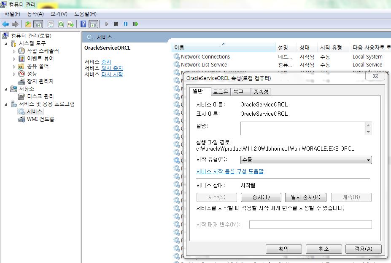Click the Export List toolbar icon
This screenshot has height=263, width=391.
70,24
